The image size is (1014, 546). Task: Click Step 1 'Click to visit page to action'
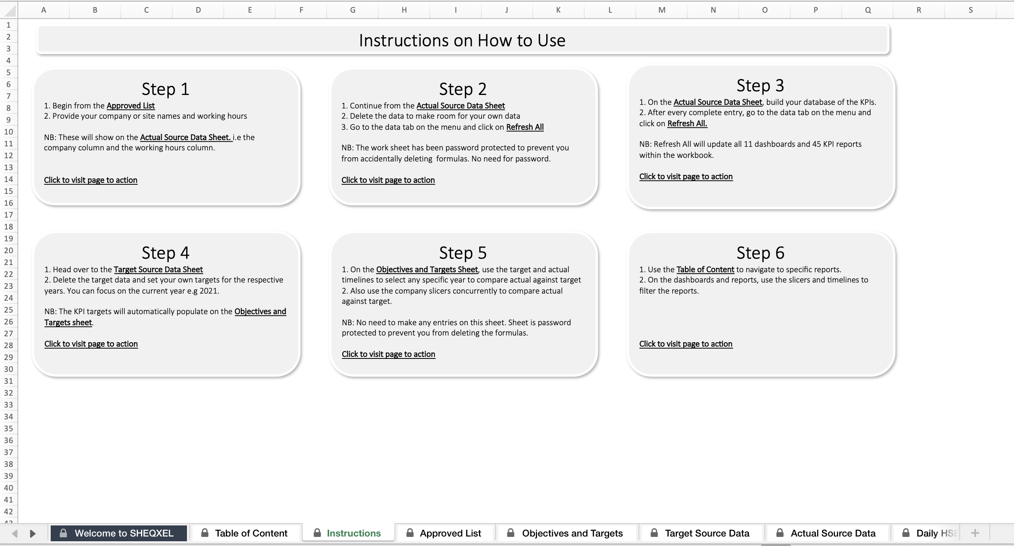[x=91, y=180]
